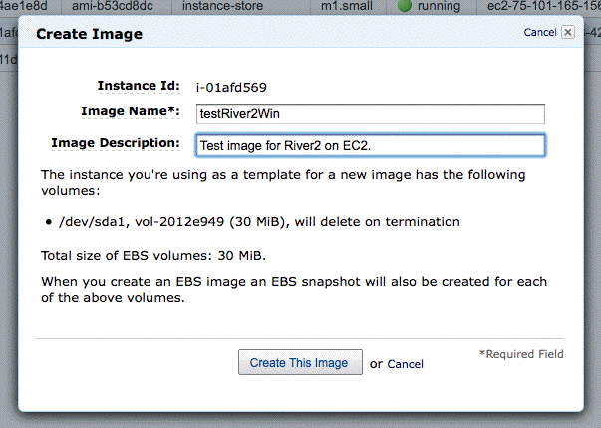Focus the Image Name text field
This screenshot has height=428, width=601.
click(371, 113)
